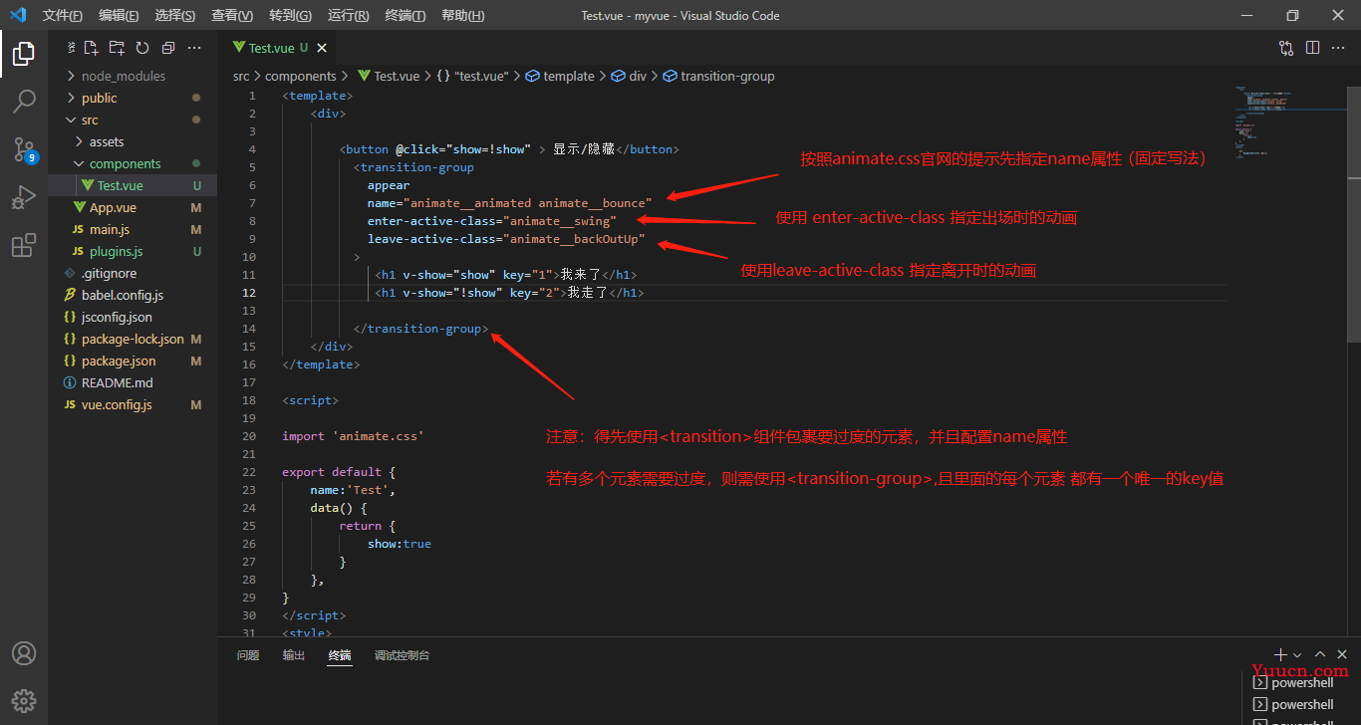Open the 选择(S) menu
The height and width of the screenshot is (725, 1361).
pos(175,16)
